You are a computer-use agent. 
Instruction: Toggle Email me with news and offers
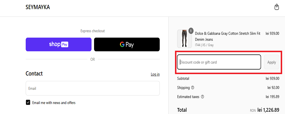click(28, 103)
